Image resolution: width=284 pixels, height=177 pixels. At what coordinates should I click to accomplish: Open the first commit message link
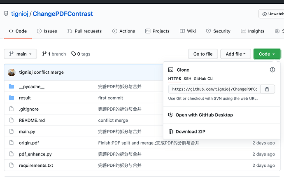point(110,98)
